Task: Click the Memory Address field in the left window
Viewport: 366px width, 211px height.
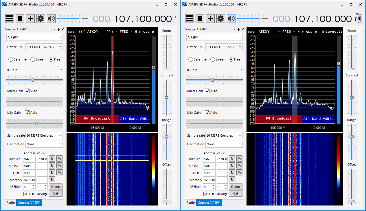Action: tap(30, 180)
